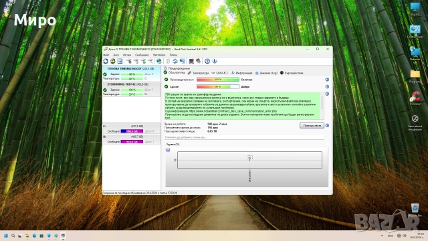Open the Предупреждения tab above overview
Viewport: 428px width, 241px height.
click(x=177, y=68)
